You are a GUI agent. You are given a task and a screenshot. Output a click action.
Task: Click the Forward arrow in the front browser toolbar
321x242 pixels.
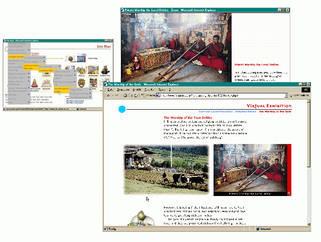pos(117,95)
